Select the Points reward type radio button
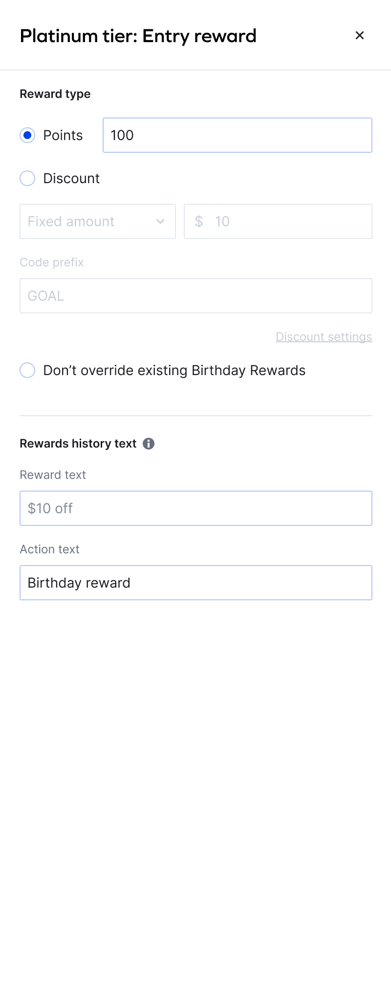Viewport: 391px width, 995px height. [27, 135]
